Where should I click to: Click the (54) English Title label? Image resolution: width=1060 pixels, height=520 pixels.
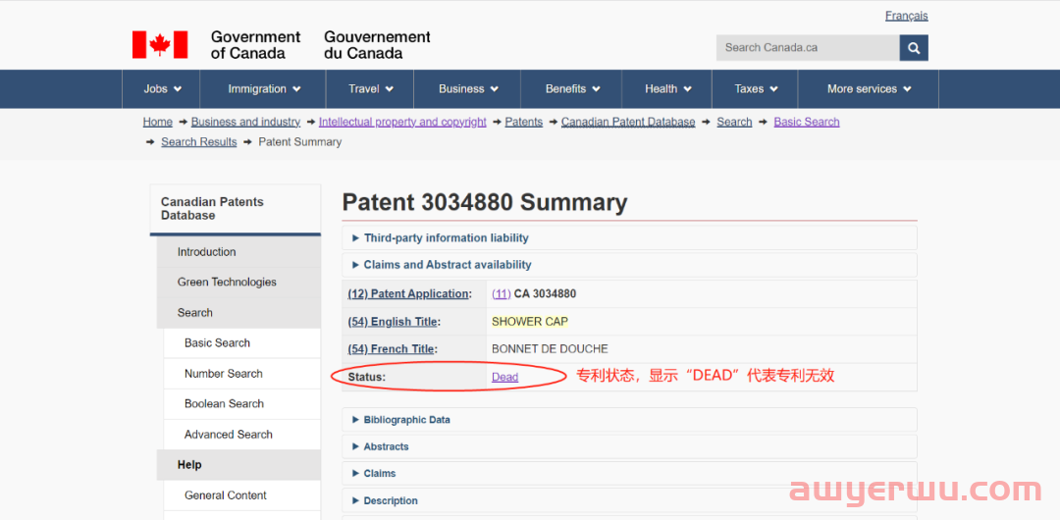point(393,322)
